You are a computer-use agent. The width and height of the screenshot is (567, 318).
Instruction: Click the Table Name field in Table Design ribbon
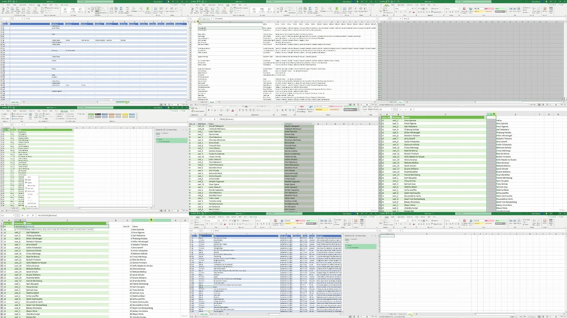[x=5, y=116]
